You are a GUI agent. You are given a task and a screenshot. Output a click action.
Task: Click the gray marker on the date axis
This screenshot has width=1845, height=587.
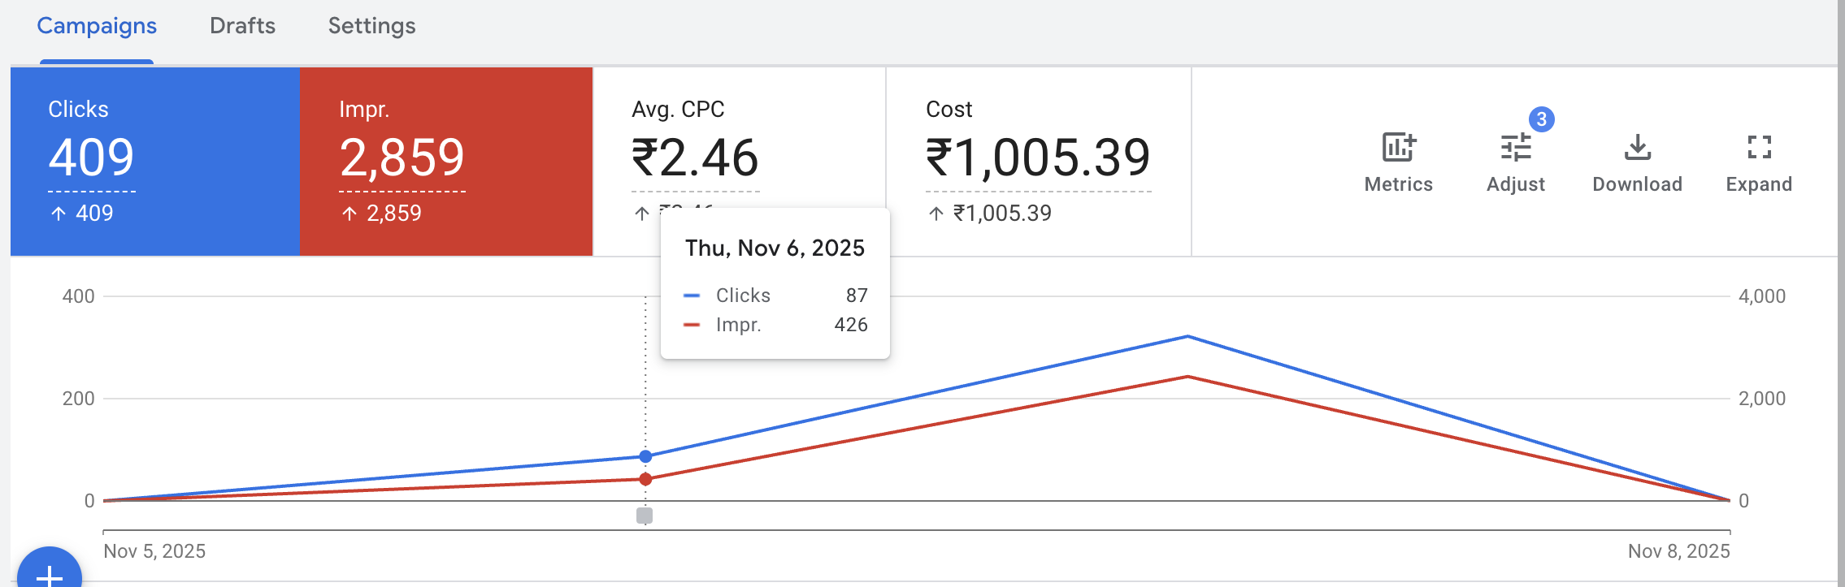click(645, 516)
